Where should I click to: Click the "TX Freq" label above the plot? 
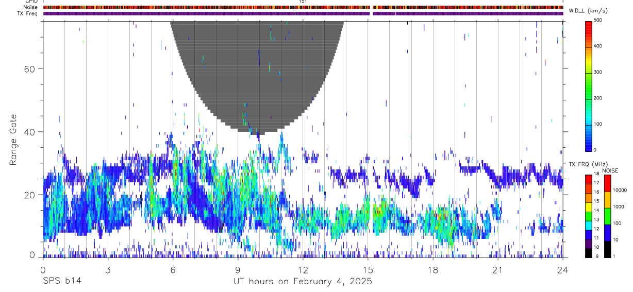click(x=27, y=13)
